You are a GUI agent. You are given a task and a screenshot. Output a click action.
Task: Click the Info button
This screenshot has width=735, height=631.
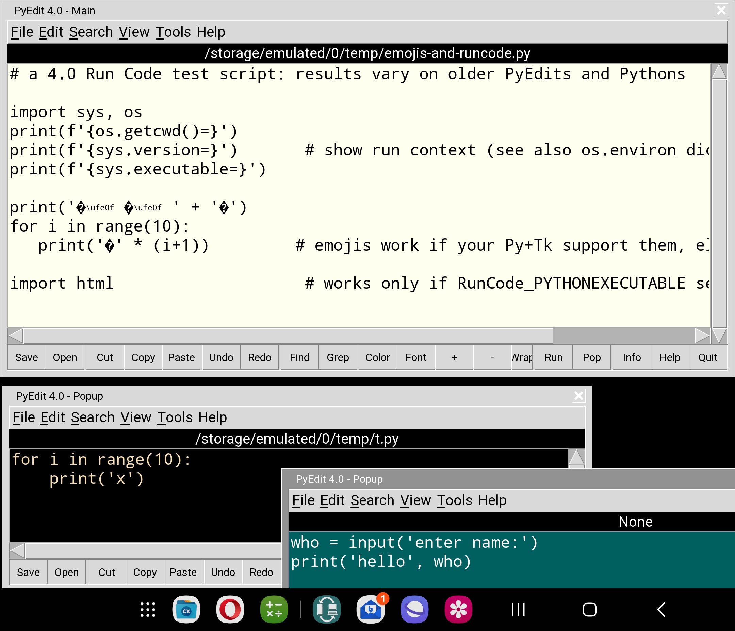pos(632,357)
